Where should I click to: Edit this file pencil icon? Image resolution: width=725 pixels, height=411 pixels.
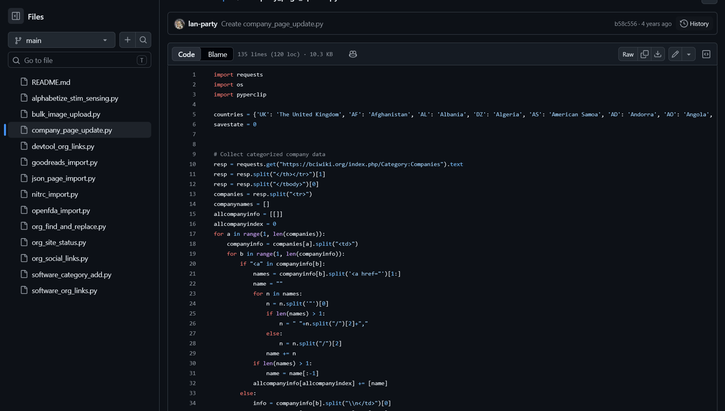[675, 54]
